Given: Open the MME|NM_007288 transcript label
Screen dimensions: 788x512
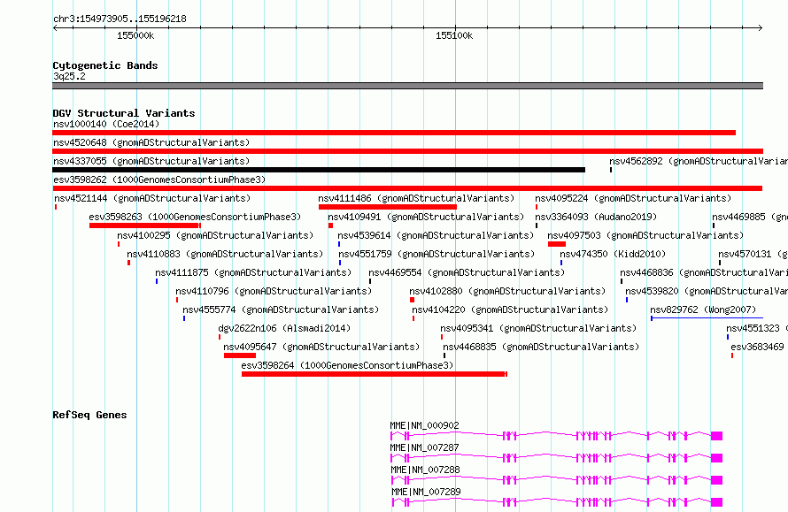Looking at the screenshot, I should [x=425, y=470].
